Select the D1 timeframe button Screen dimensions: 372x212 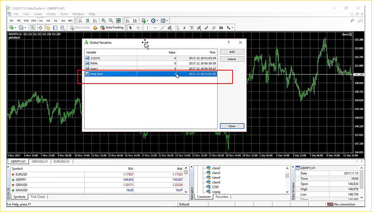click(56, 21)
